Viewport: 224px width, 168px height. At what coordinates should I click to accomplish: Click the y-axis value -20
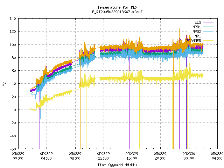(13, 123)
